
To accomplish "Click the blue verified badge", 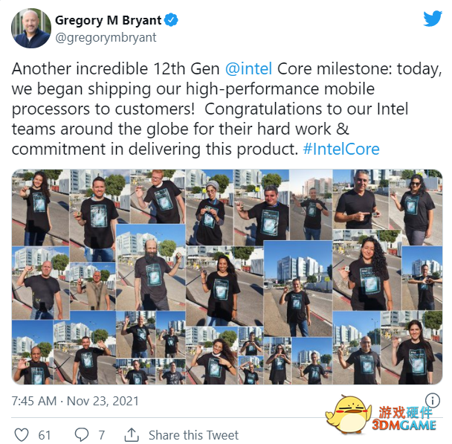I will click(x=171, y=20).
